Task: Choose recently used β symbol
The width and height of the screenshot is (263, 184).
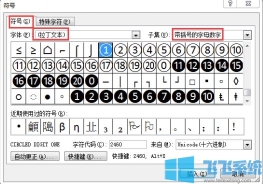Action: [x=62, y=126]
